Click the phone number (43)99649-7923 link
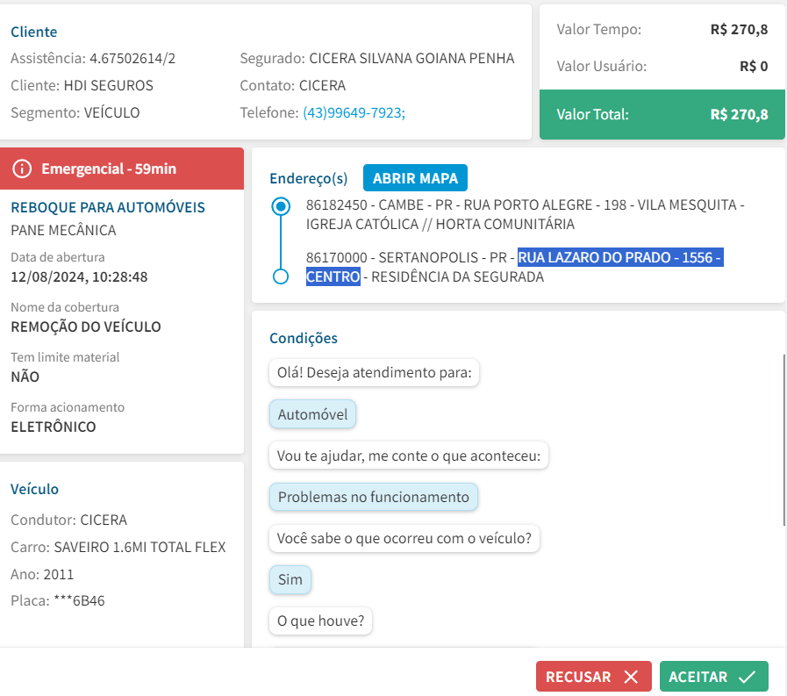 [x=354, y=112]
